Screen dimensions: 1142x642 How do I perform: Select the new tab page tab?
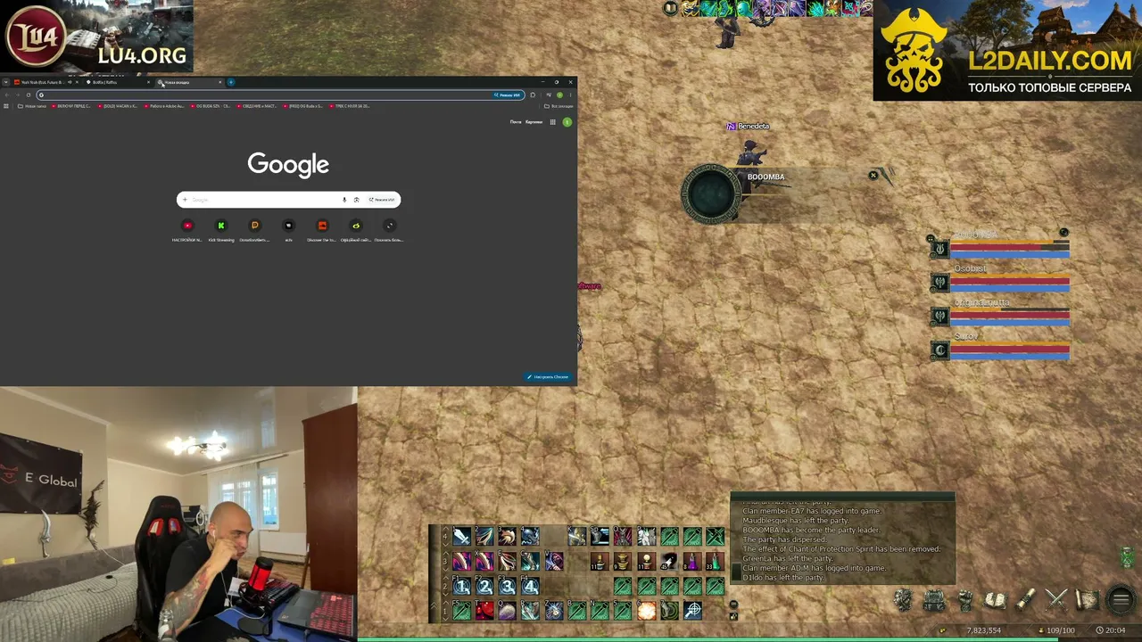pos(190,82)
